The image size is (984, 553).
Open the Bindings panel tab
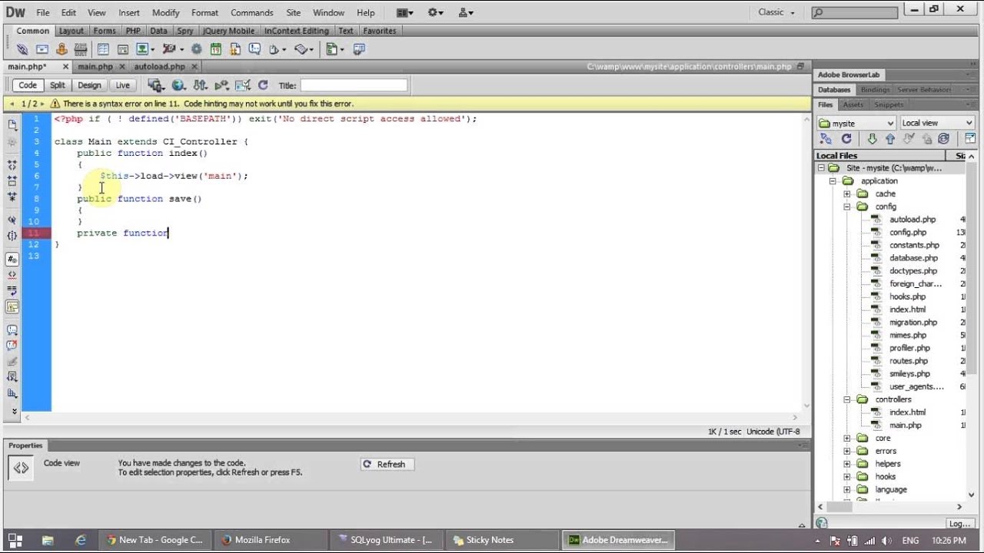tap(875, 90)
